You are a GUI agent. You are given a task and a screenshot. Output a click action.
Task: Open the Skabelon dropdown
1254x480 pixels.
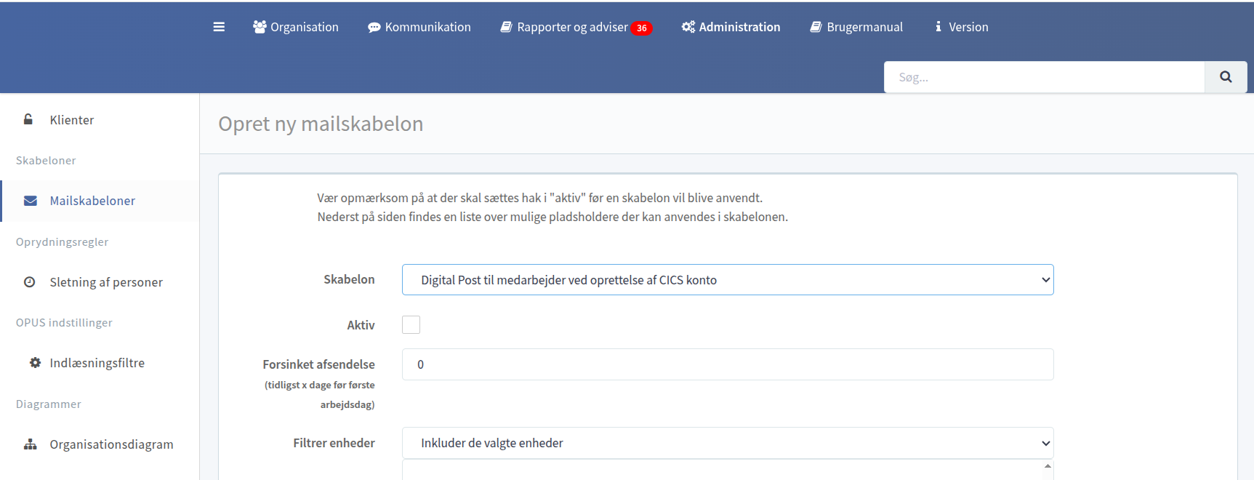pos(727,280)
